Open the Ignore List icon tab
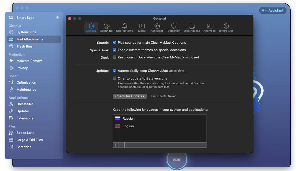The width and height of the screenshot is (296, 171). click(x=226, y=26)
